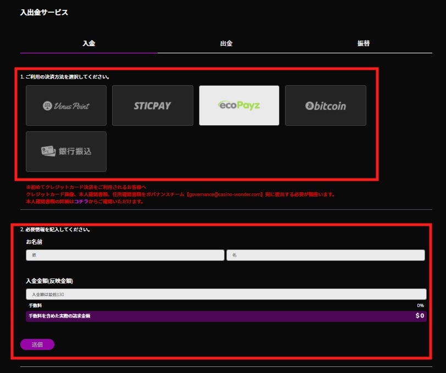Switch to the 入金 deposit tab

click(x=89, y=43)
